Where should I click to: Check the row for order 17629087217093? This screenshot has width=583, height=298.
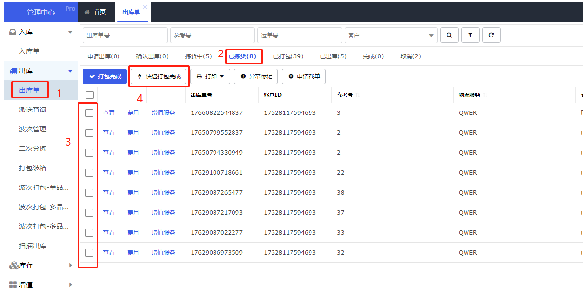click(89, 212)
